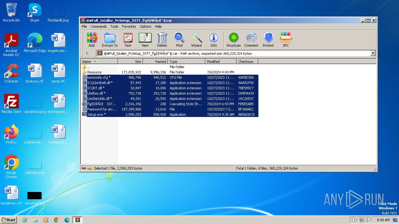Sort by the Type column header
The image size is (399, 224).
[x=186, y=62]
